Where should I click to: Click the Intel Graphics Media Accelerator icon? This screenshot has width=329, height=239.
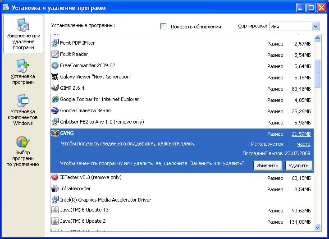pyautogui.click(x=55, y=200)
